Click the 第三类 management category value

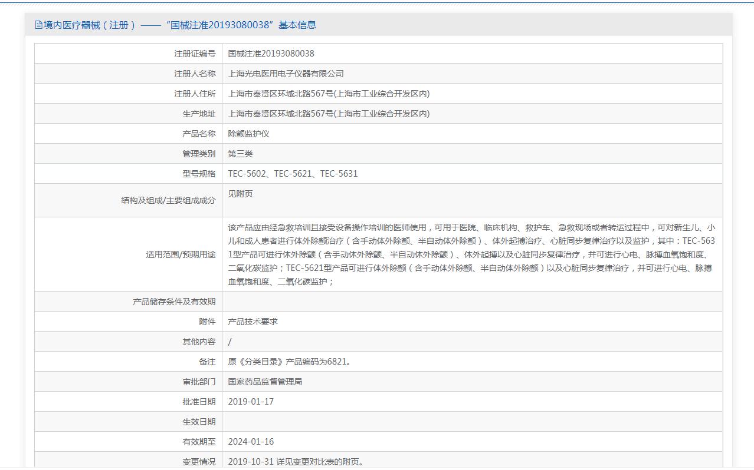coord(240,154)
